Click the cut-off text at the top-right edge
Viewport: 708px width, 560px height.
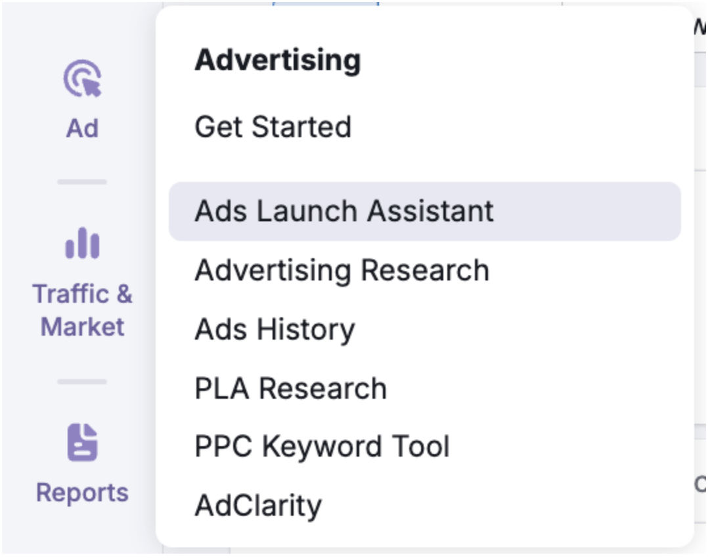pyautogui.click(x=701, y=26)
